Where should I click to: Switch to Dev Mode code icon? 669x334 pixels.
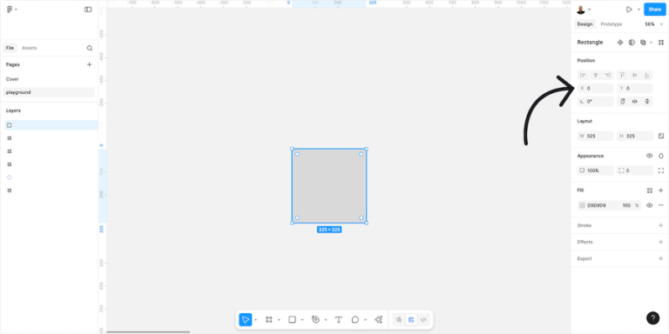pyautogui.click(x=423, y=319)
